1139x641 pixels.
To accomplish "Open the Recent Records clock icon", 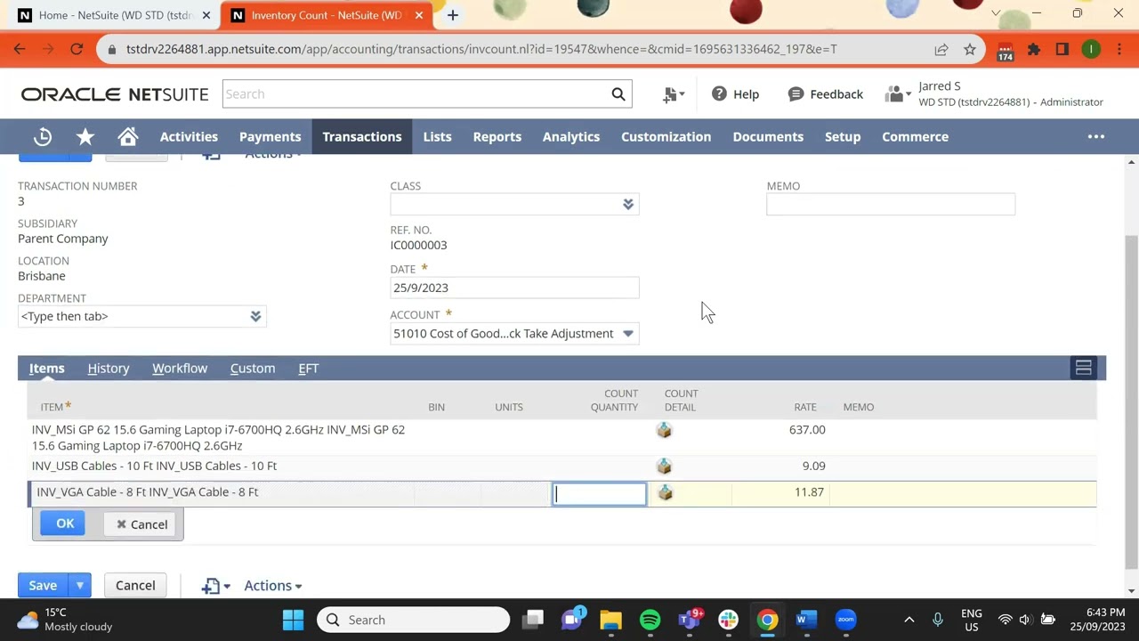I will point(43,137).
